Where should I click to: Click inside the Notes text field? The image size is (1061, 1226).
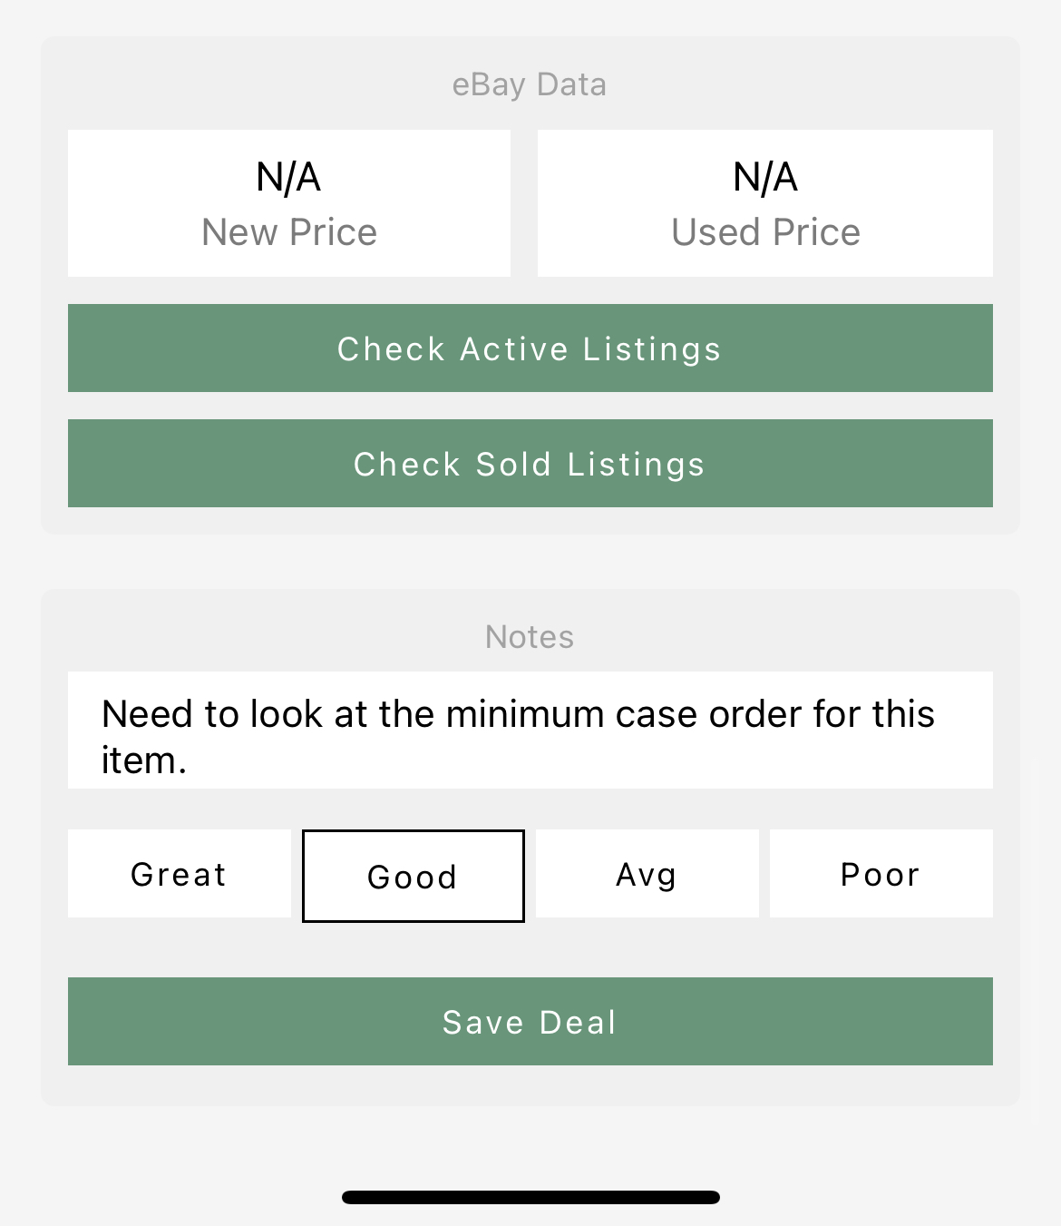(530, 731)
